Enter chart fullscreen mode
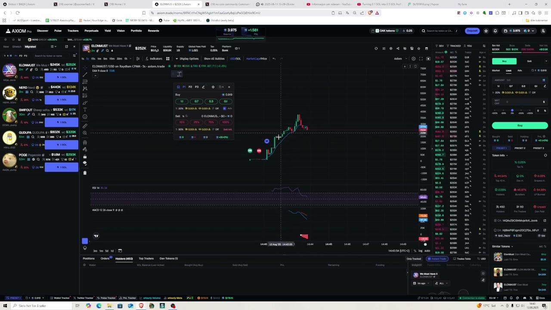This screenshot has width=551, height=310. pyautogui.click(x=421, y=59)
